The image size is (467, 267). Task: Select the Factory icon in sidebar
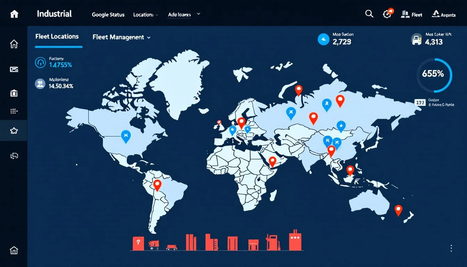click(x=14, y=93)
